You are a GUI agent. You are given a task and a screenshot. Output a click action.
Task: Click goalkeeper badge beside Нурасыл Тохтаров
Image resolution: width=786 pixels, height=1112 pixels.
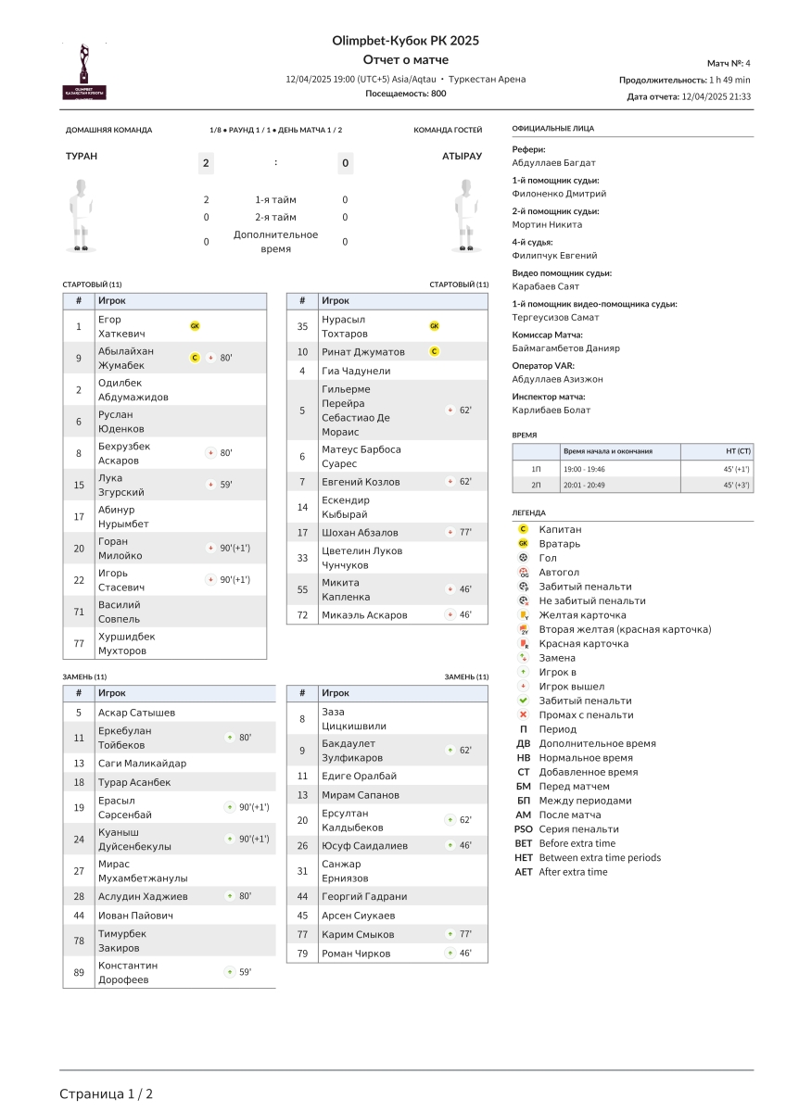pos(435,326)
